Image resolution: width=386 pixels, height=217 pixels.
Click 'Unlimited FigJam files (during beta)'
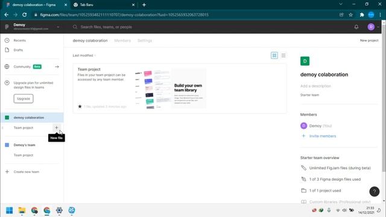[x=340, y=168]
